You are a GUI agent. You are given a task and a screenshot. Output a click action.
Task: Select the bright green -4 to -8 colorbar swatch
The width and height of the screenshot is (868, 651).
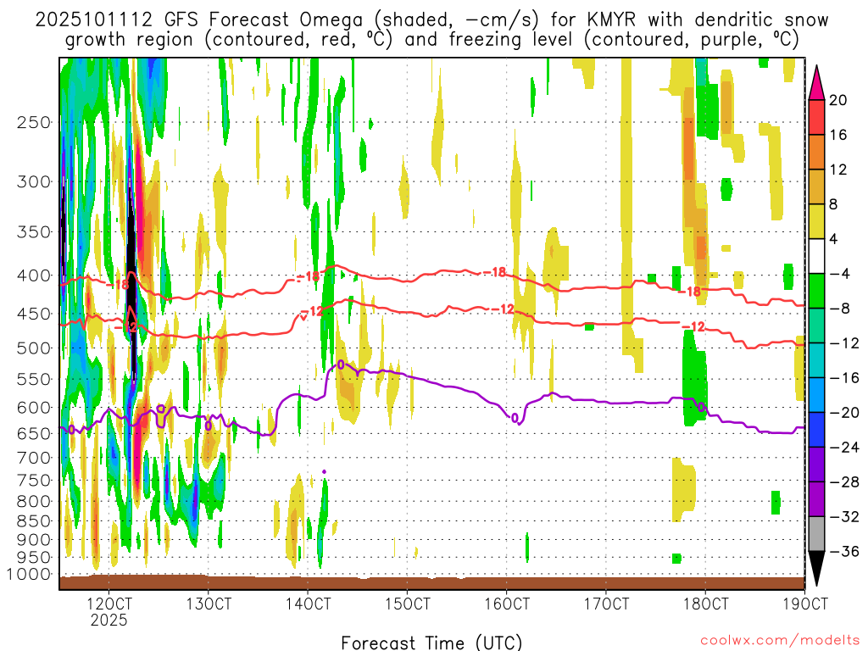[816, 292]
